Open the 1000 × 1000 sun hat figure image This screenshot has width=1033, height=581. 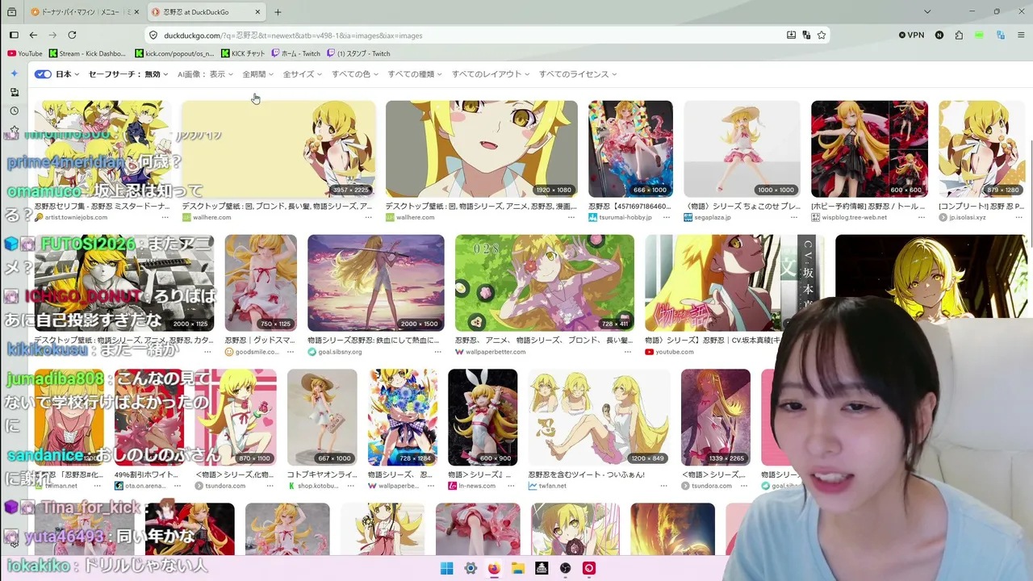(x=742, y=149)
